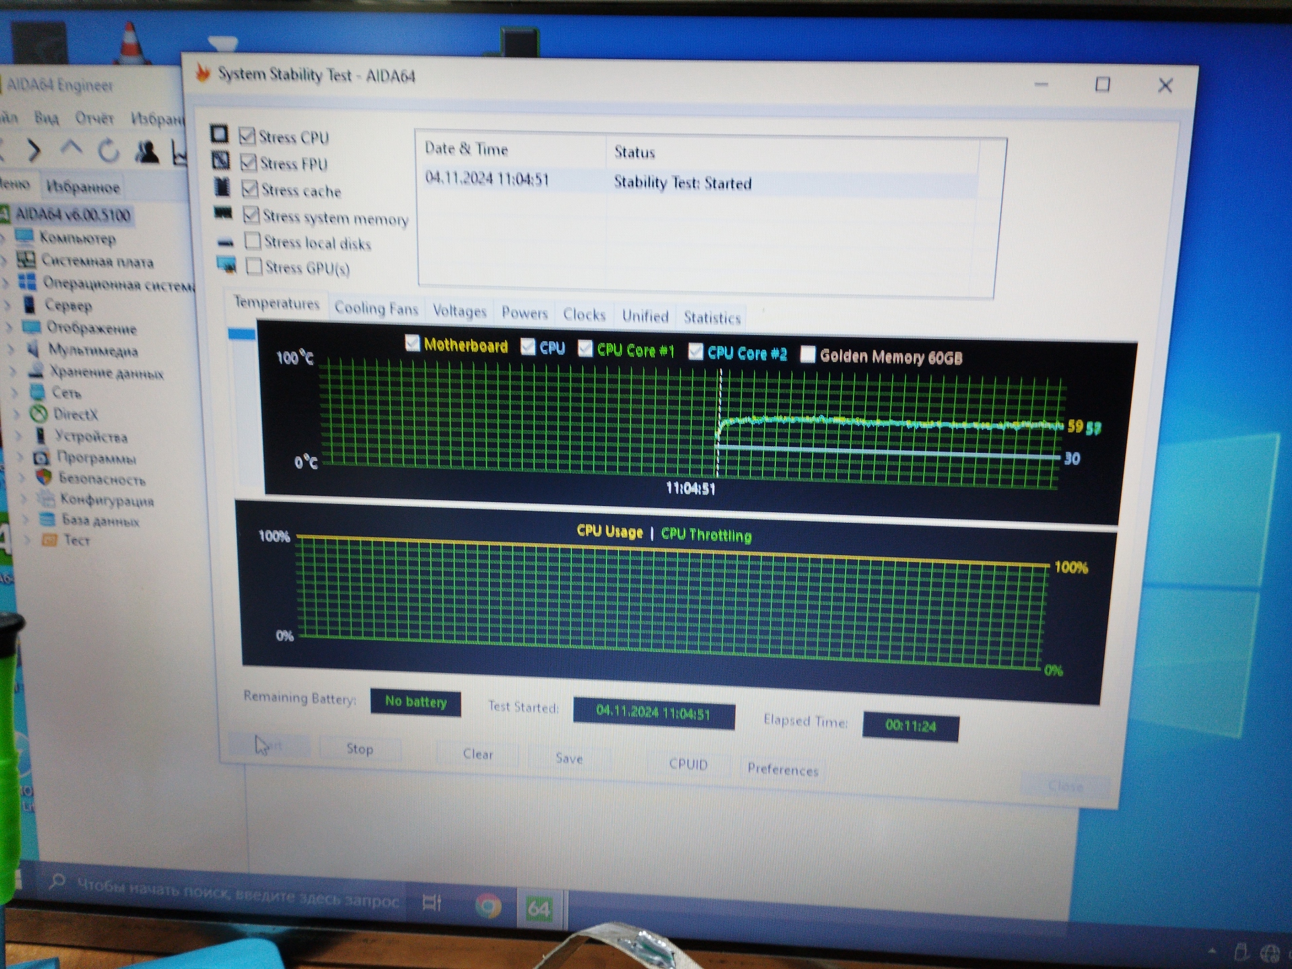Click the memory module icon beside Stress system memory
This screenshot has width=1292, height=969.
[223, 213]
